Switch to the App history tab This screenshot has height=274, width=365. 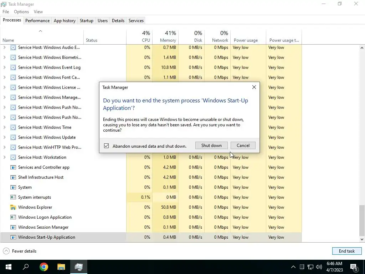[65, 20]
